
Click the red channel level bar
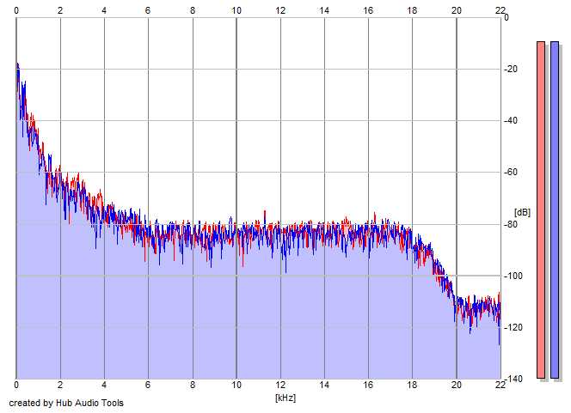541,210
